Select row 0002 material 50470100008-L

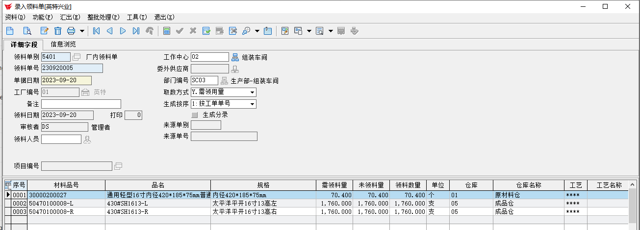tap(66, 204)
